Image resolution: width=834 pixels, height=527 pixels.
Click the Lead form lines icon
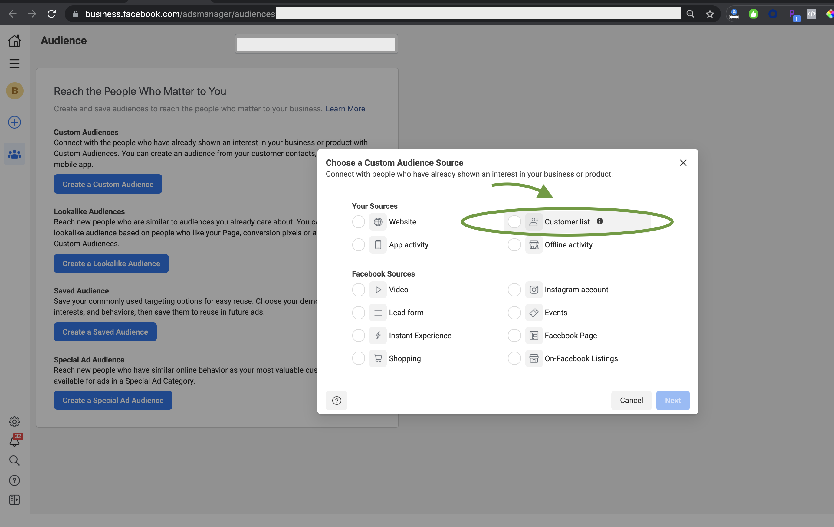(378, 312)
